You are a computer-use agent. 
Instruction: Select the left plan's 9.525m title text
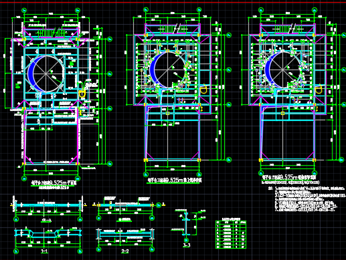pos(54,183)
